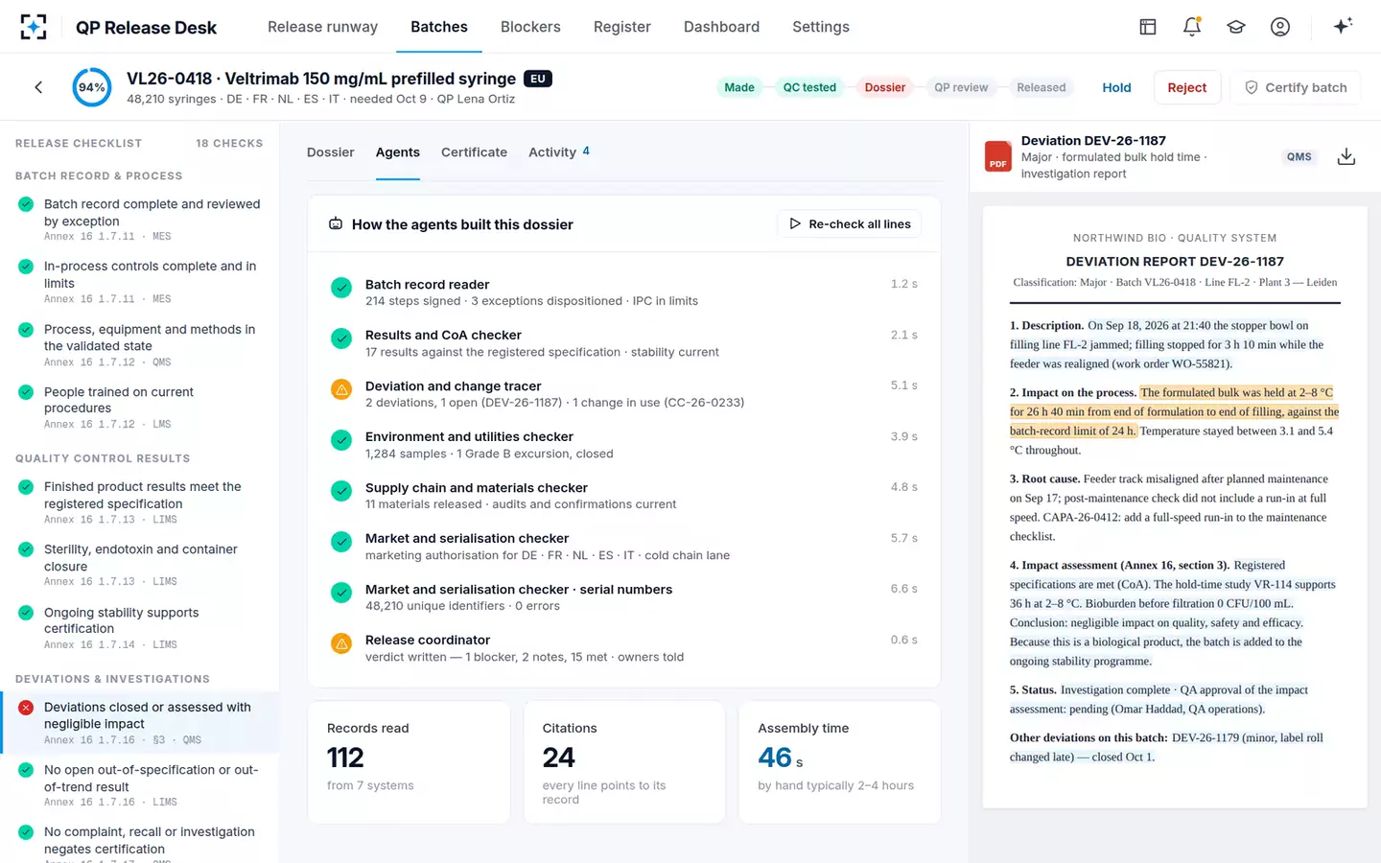This screenshot has width=1381, height=863.
Task: Expand the Release coordinator agent row
Action: point(624,648)
